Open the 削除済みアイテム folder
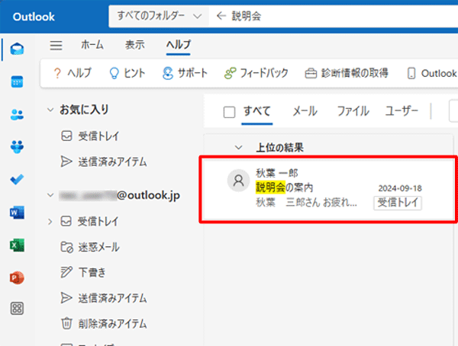458x346 pixels. pyautogui.click(x=104, y=323)
